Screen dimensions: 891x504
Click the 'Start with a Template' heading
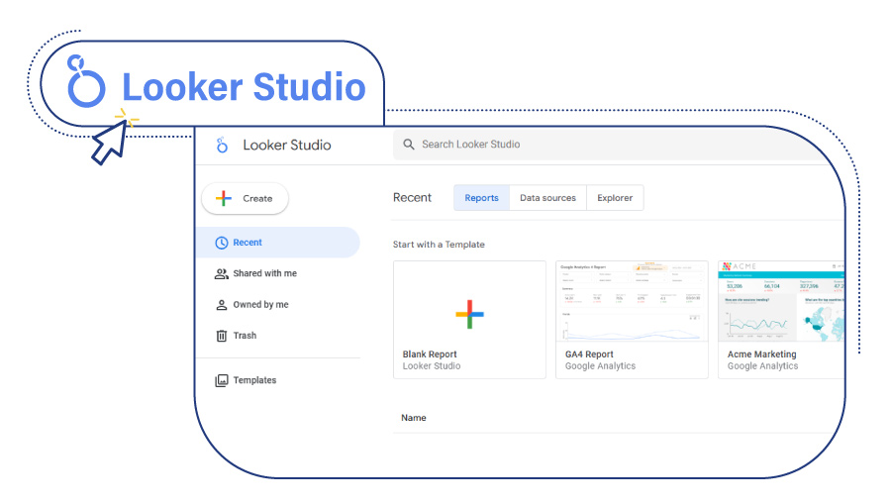(x=439, y=245)
